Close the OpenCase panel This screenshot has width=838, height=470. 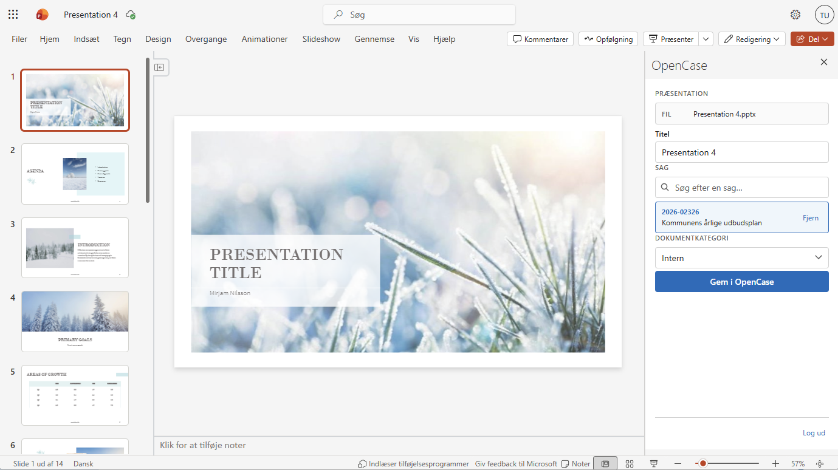[x=824, y=62]
